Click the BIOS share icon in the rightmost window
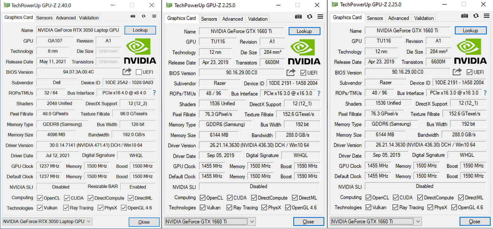Screen dimensions: 493x229 (457, 72)
